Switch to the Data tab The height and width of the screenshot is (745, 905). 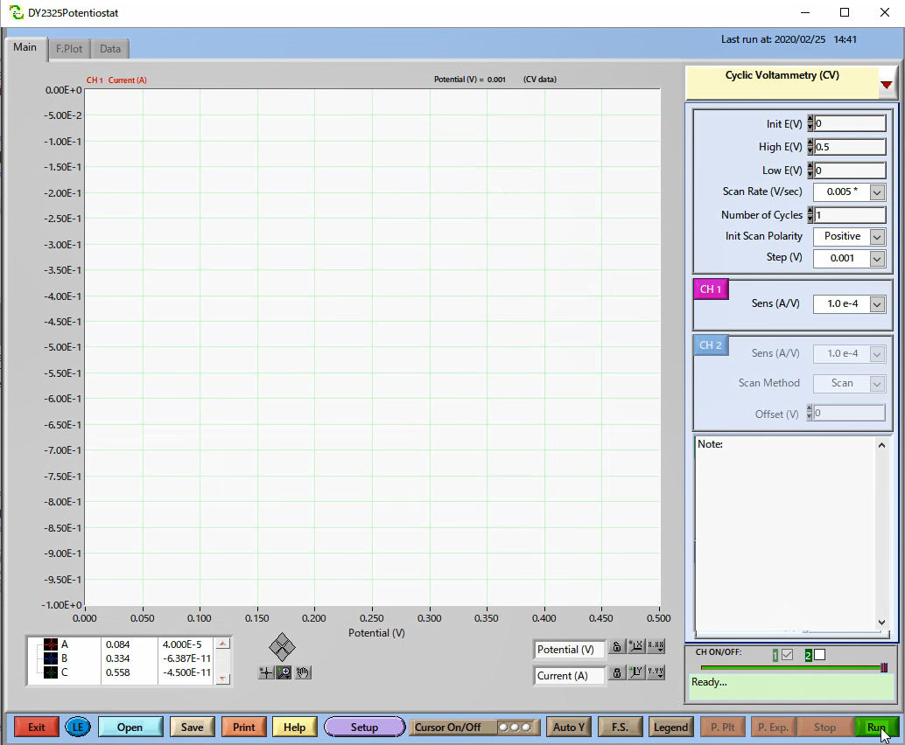[110, 49]
